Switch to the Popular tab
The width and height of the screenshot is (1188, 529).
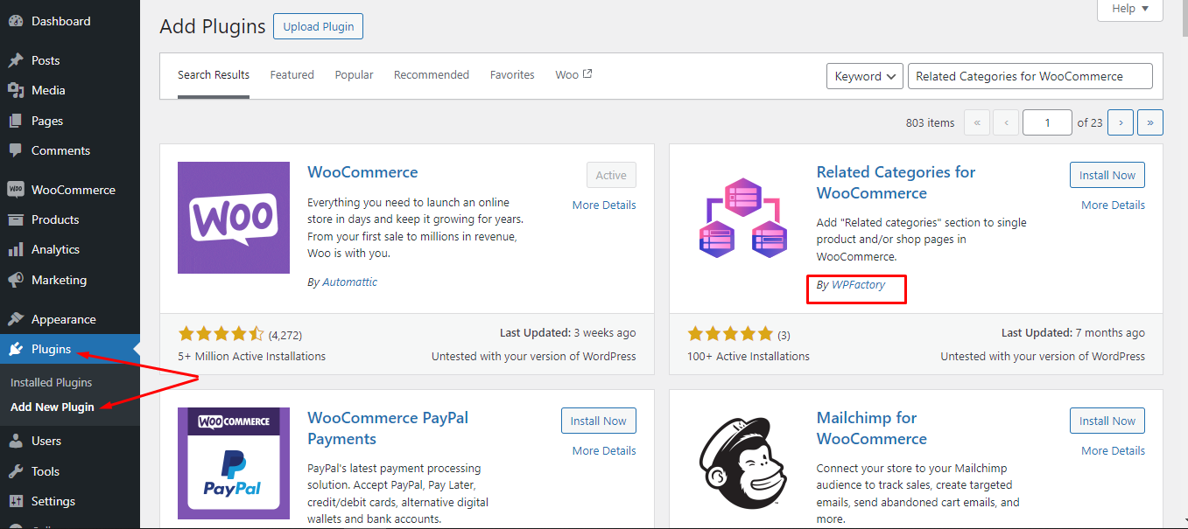[x=355, y=75]
